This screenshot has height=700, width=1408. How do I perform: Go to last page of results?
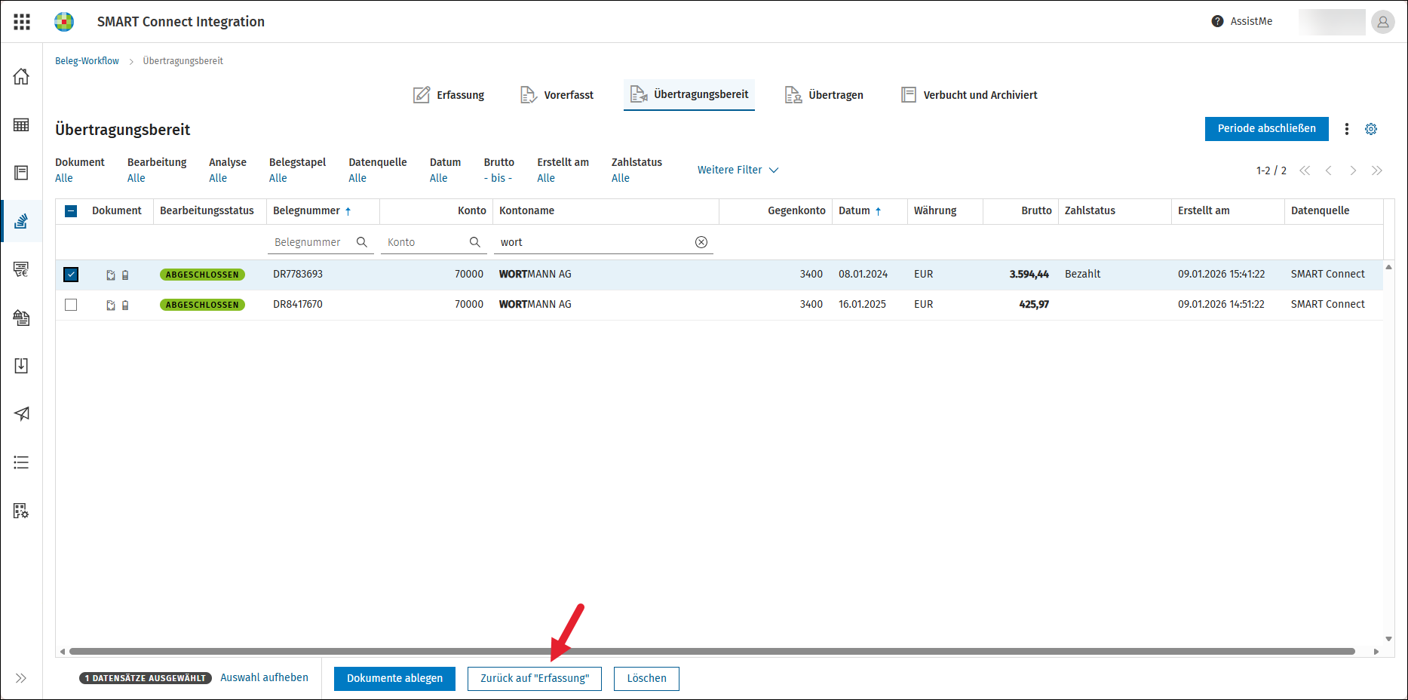coord(1377,170)
